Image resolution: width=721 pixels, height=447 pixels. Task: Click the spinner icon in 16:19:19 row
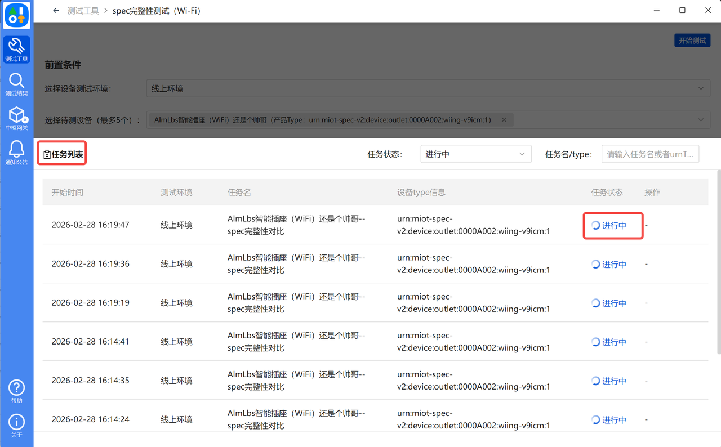coord(596,303)
